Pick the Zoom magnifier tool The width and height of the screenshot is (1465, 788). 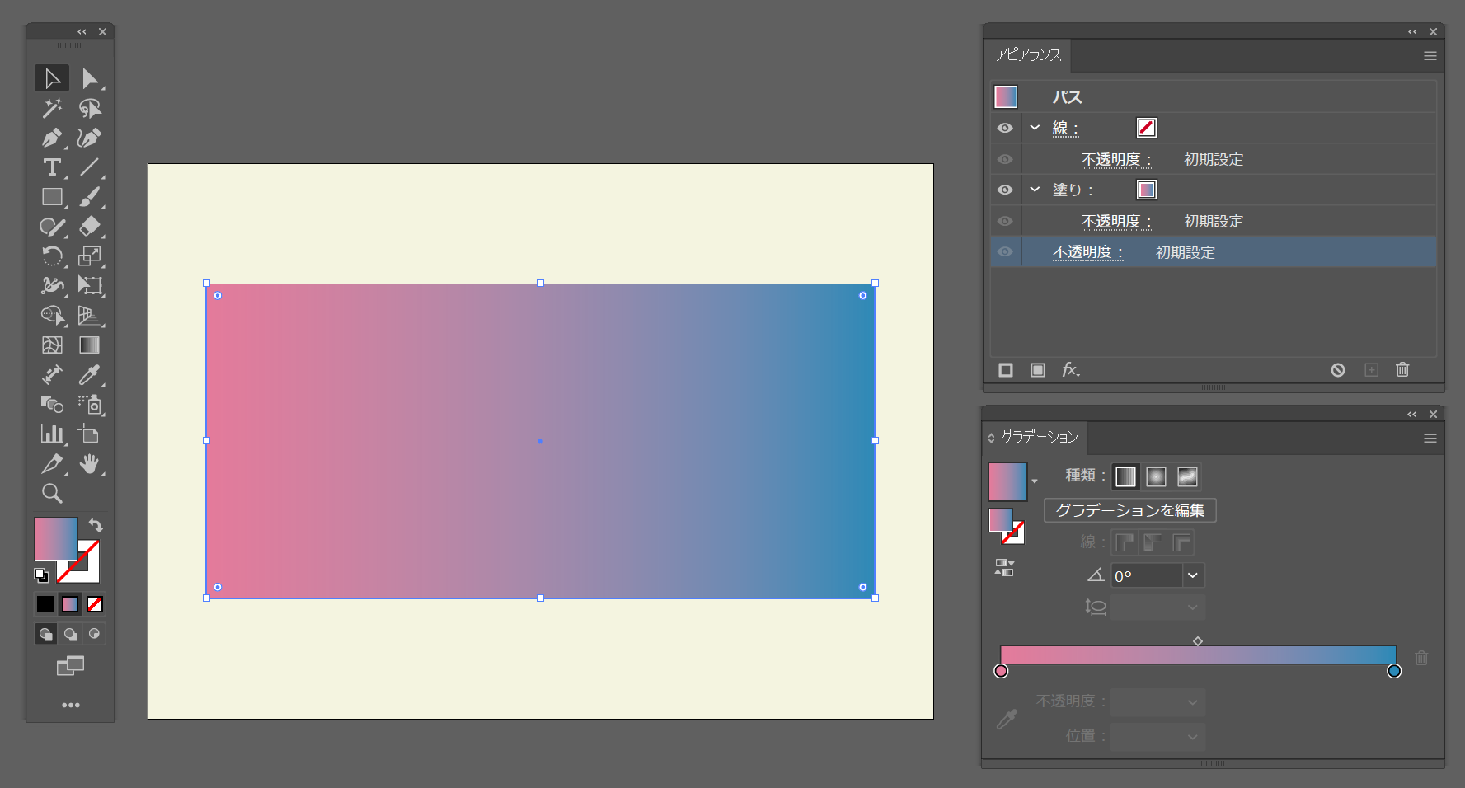(x=52, y=494)
